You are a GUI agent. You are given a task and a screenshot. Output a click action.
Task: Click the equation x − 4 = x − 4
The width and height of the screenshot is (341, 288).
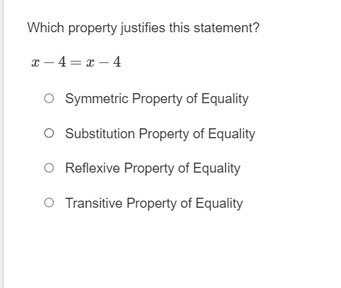tap(76, 62)
